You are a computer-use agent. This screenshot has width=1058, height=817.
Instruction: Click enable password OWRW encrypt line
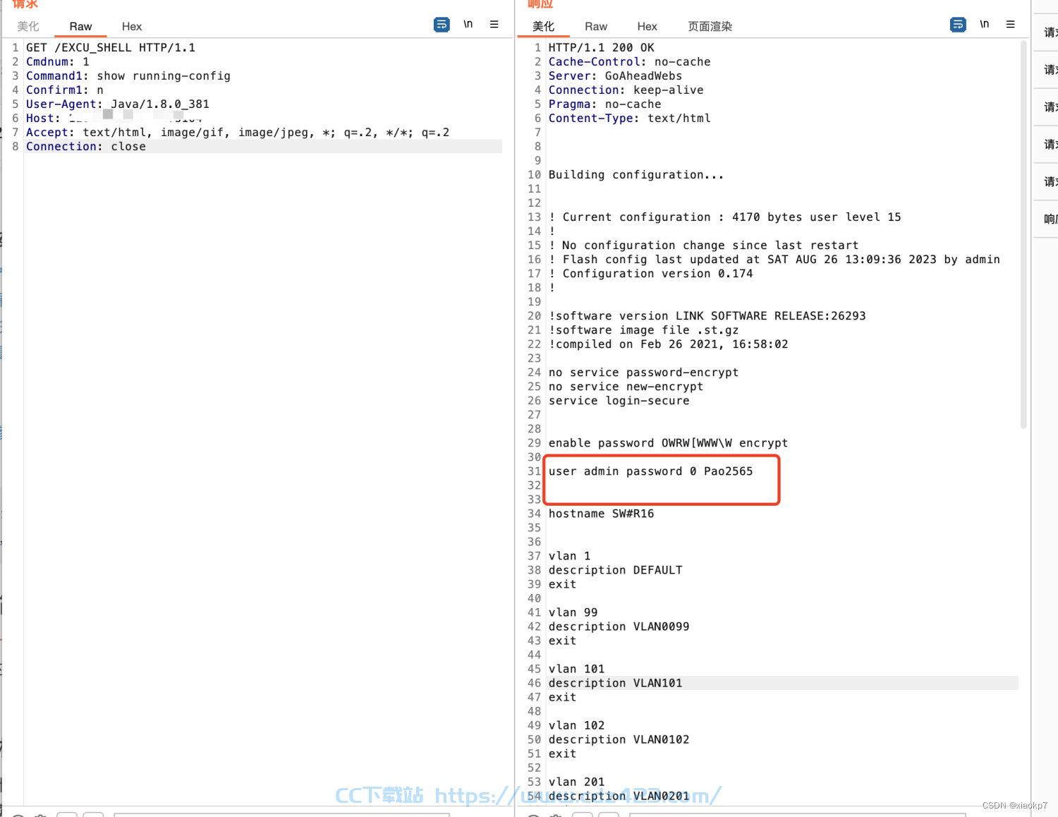pos(669,443)
